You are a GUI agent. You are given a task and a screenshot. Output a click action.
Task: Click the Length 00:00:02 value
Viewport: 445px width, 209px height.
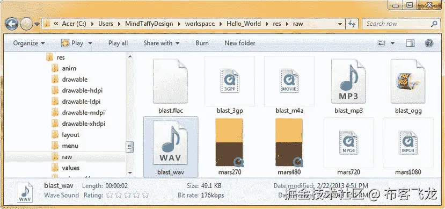[x=116, y=186]
